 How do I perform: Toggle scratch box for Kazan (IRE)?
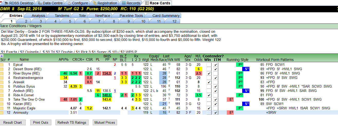(2, 104)
